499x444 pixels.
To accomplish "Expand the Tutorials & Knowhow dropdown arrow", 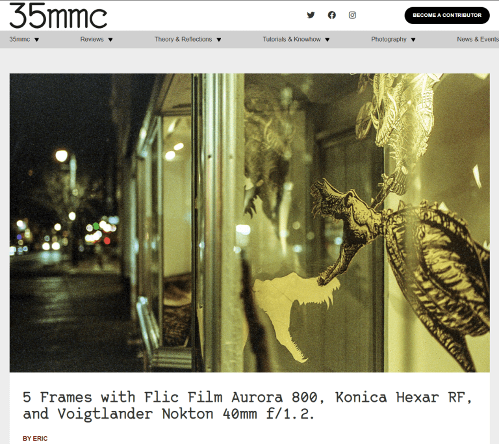I will click(x=327, y=40).
